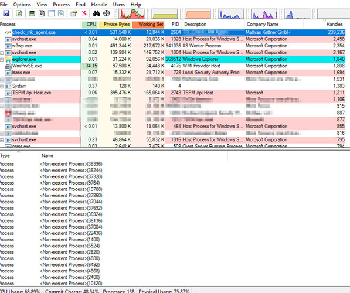
Task: Click the red X Kill Process icon
Action: coord(84,13)
